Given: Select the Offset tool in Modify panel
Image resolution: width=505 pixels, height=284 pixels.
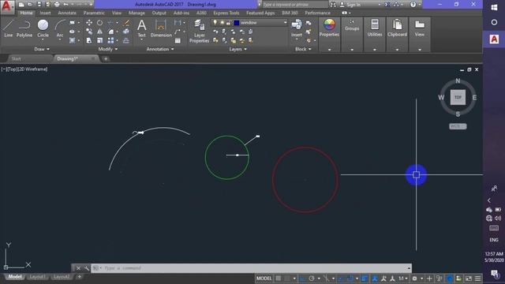Looking at the screenshot, I should click(x=126, y=40).
